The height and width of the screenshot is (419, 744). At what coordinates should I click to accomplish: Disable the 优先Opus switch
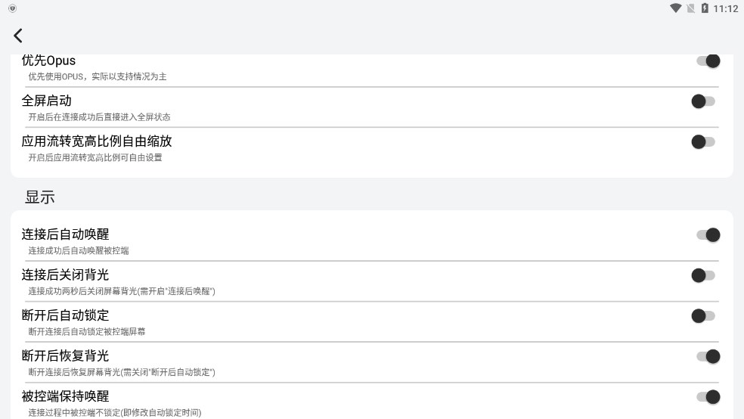[708, 61]
